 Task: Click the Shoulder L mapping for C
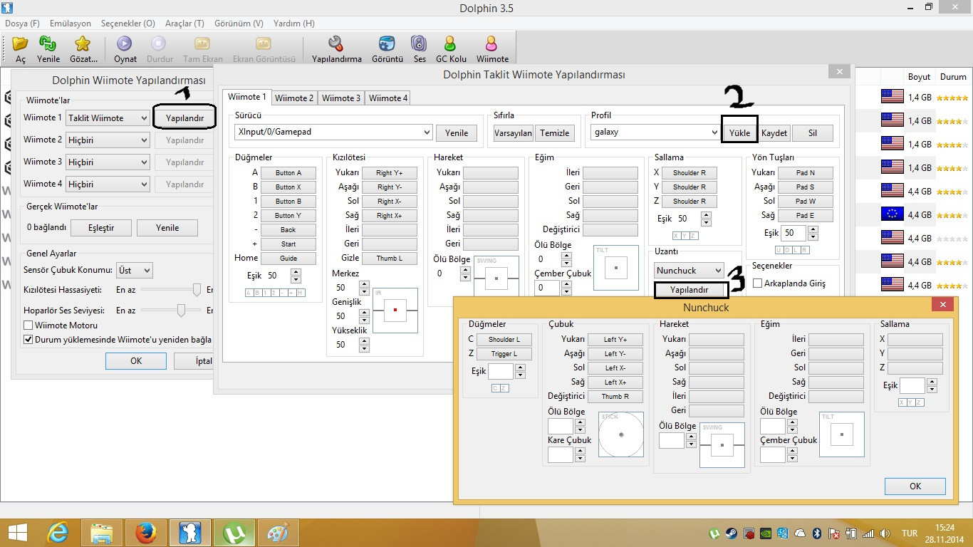(x=504, y=340)
